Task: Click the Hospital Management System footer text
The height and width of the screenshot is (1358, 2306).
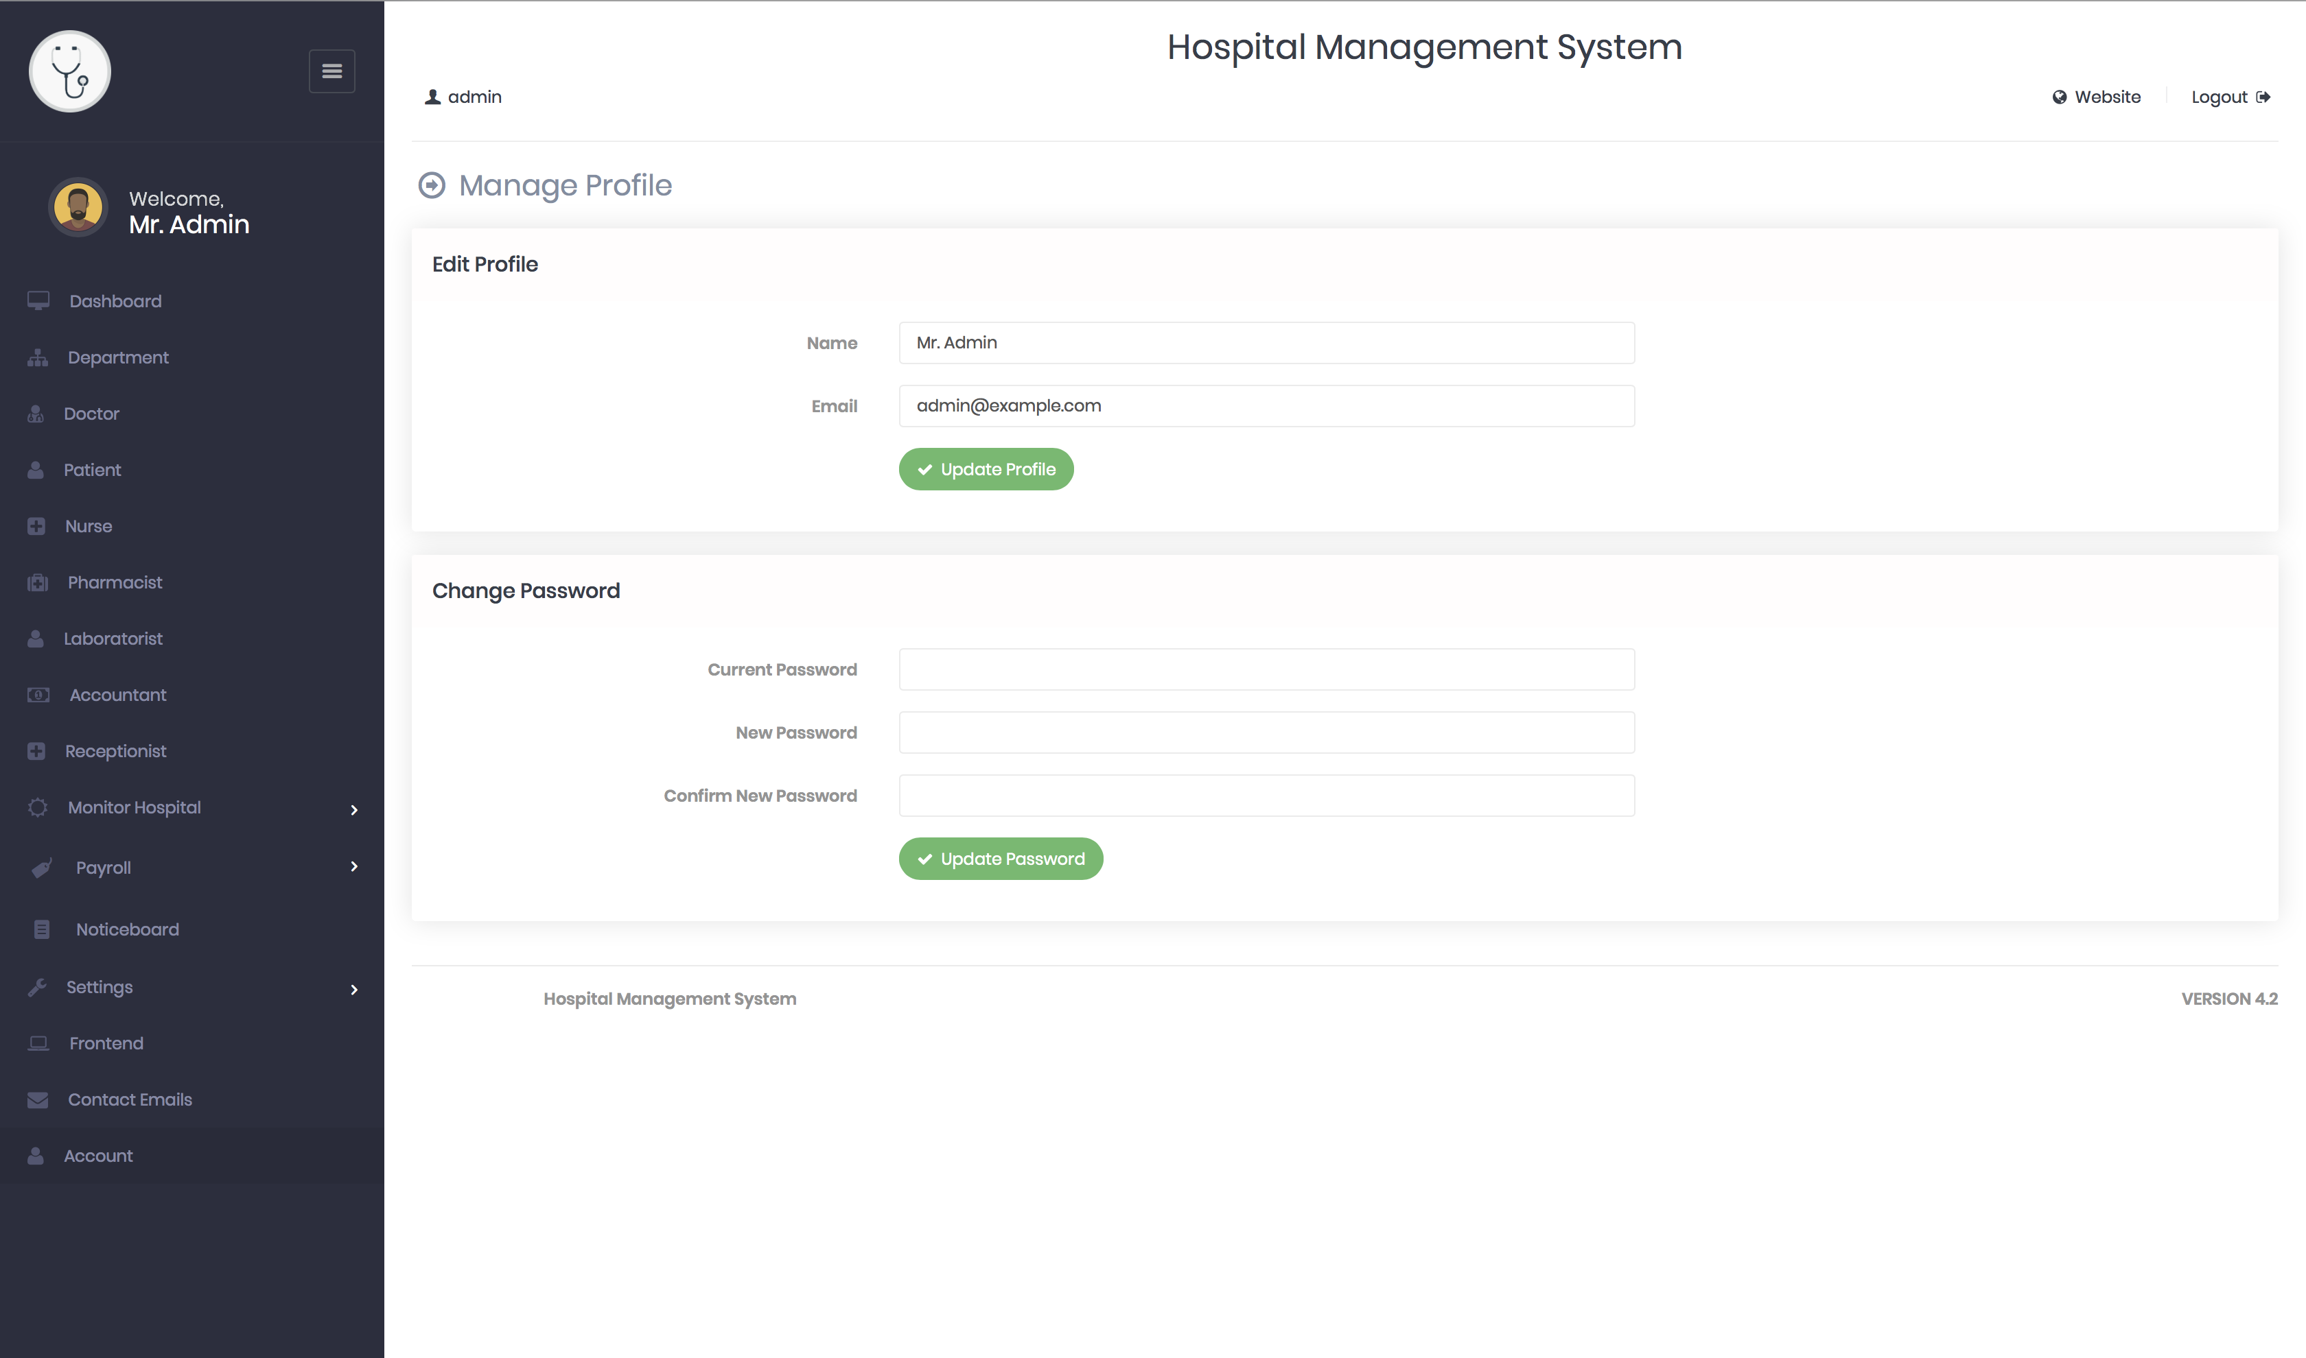Action: click(x=669, y=999)
